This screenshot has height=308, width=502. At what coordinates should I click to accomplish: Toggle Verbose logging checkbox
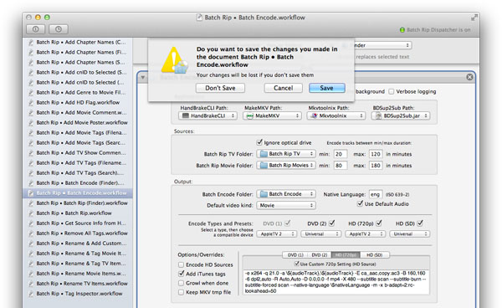pyautogui.click(x=392, y=91)
